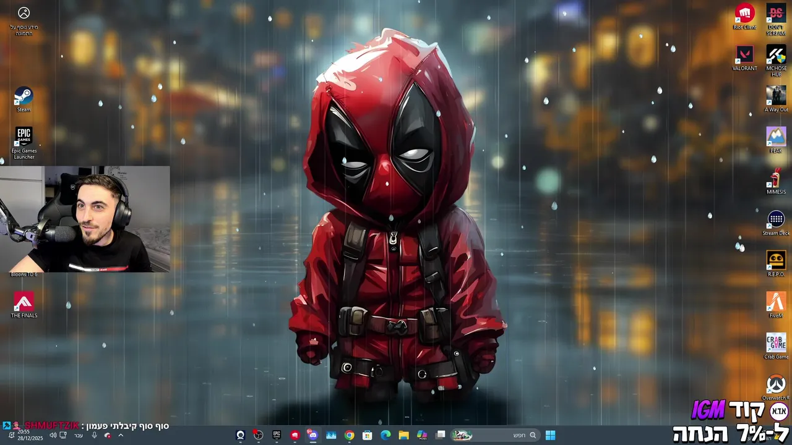Select the A Way Out desktop icon
This screenshot has height=445, width=792.
[776, 99]
